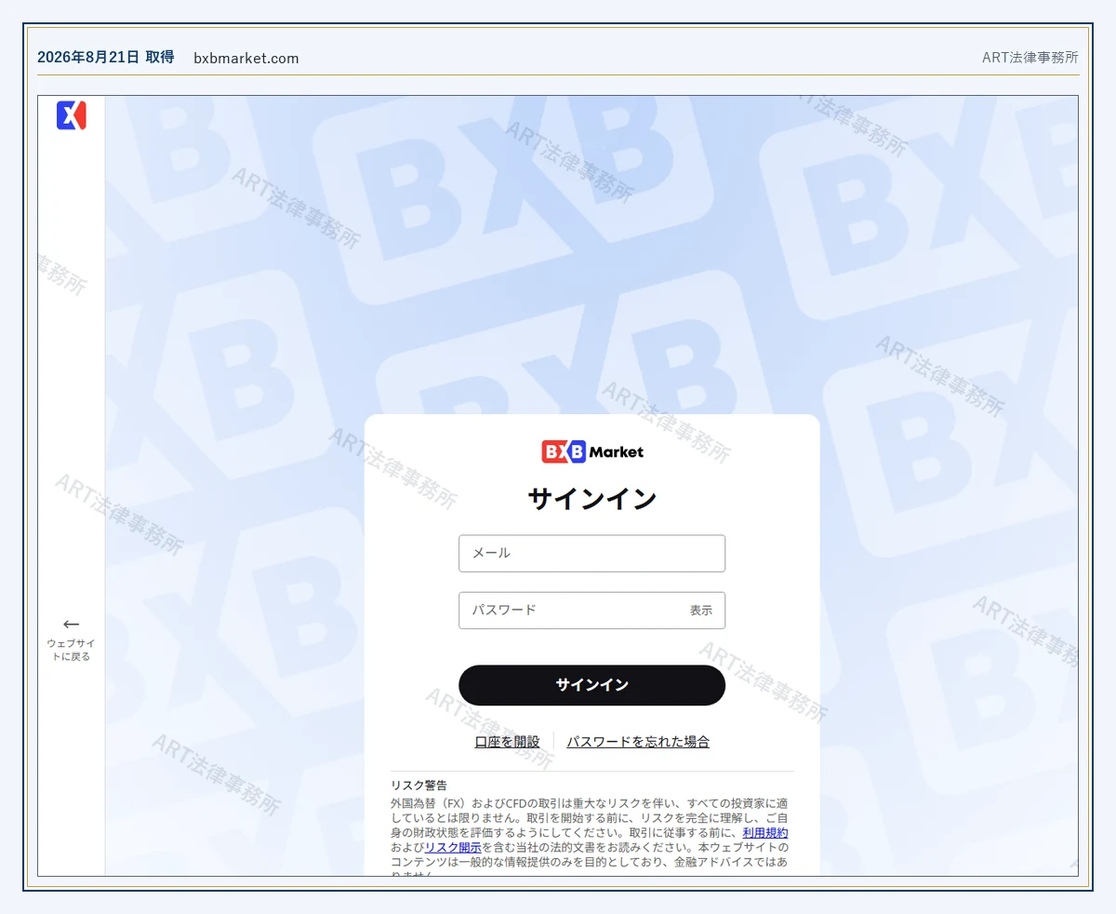Click the bxbmarket.com text in header
1116x914 pixels.
pyautogui.click(x=246, y=58)
